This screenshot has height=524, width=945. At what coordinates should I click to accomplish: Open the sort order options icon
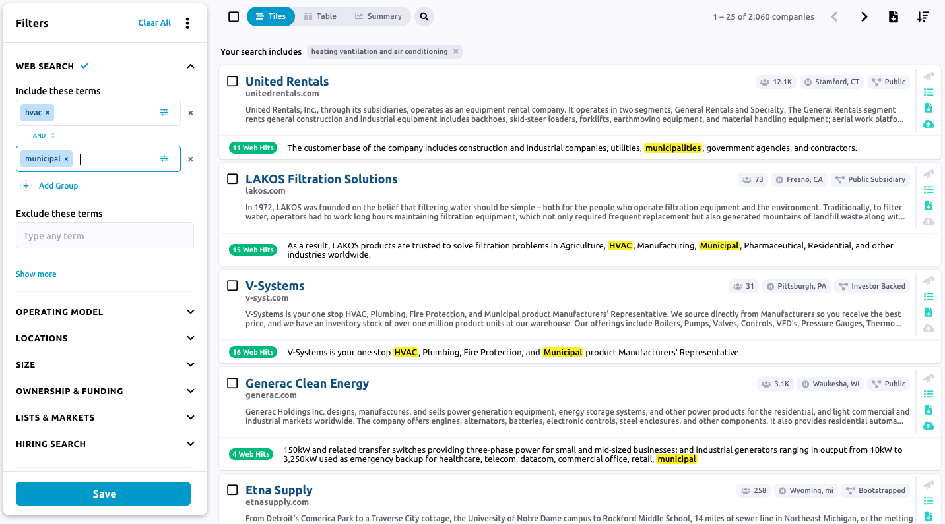(x=923, y=16)
